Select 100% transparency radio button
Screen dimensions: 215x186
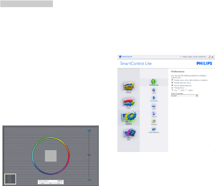[186, 90]
